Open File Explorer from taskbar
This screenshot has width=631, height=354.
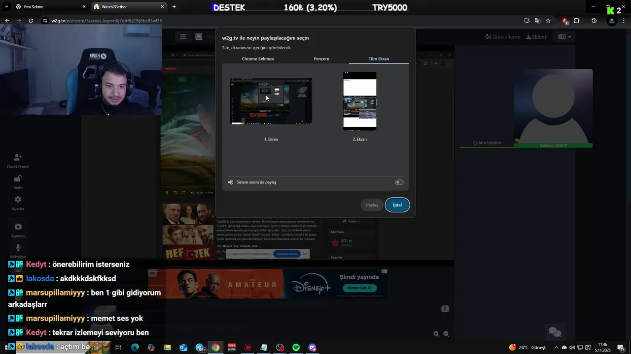point(167,348)
